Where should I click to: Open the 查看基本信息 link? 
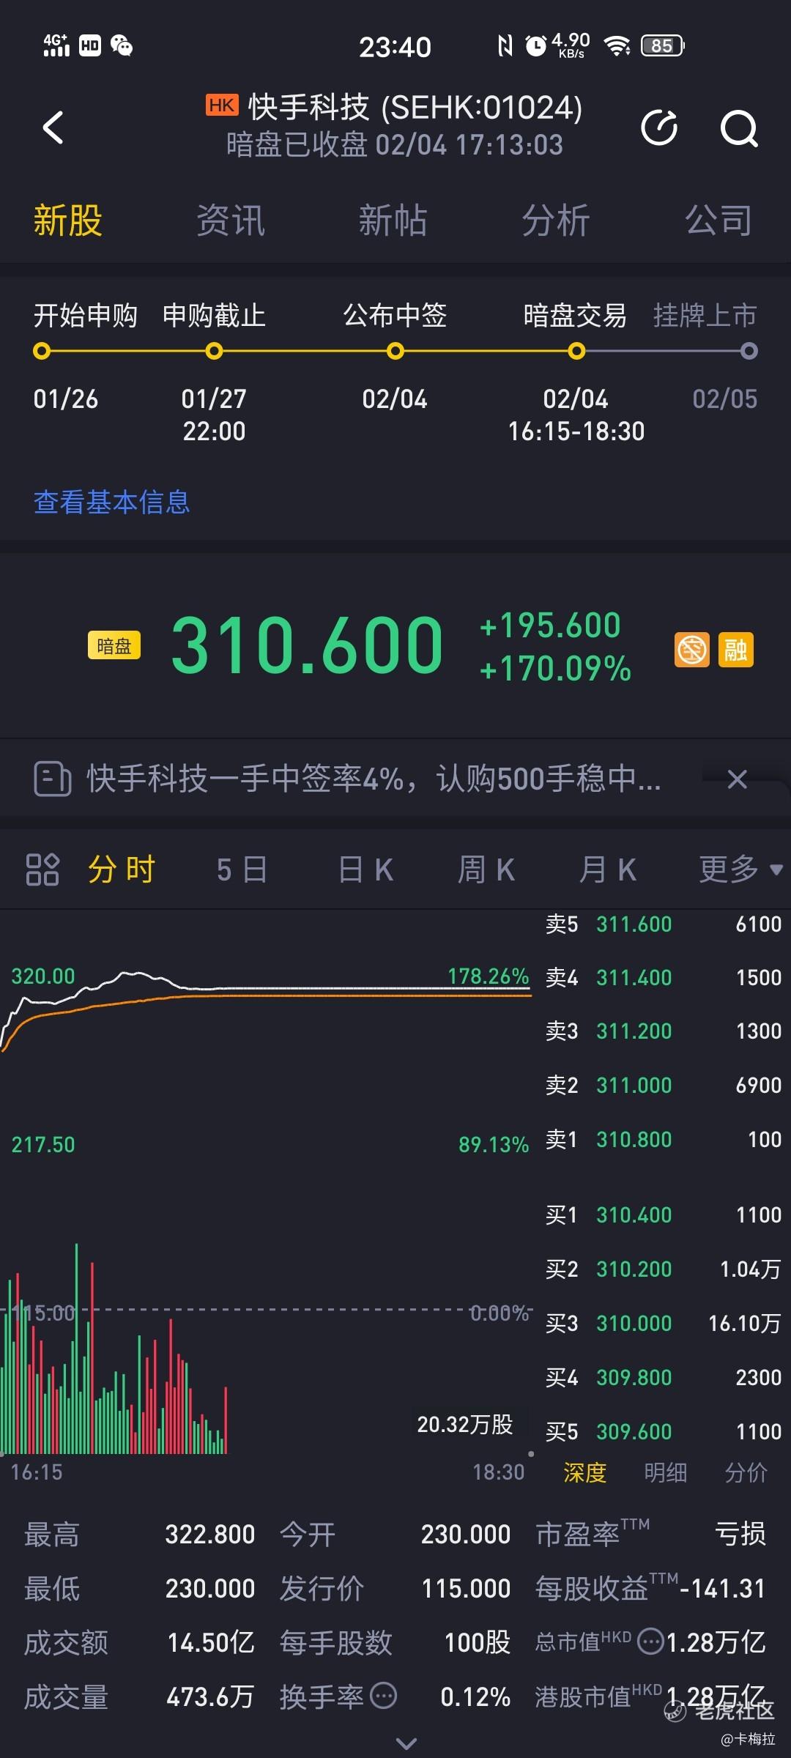(111, 502)
